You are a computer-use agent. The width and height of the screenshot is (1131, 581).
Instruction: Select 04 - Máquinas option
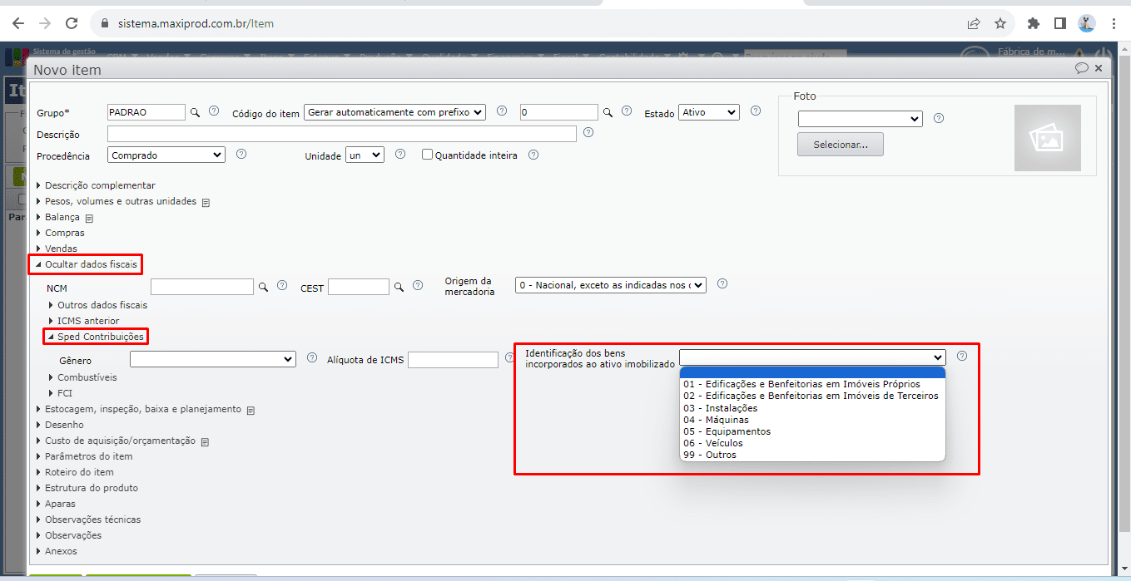coord(812,420)
